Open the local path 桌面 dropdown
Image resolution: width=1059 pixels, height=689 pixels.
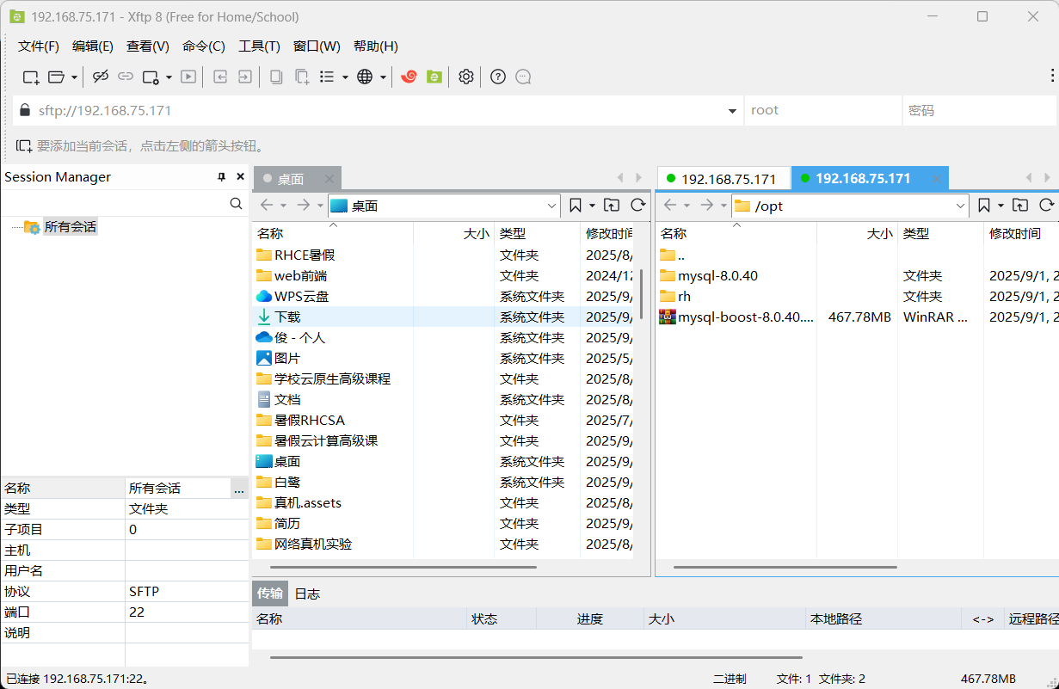pyautogui.click(x=552, y=206)
